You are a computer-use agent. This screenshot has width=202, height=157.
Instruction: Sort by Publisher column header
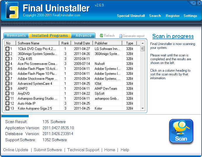pyautogui.click(x=108, y=43)
